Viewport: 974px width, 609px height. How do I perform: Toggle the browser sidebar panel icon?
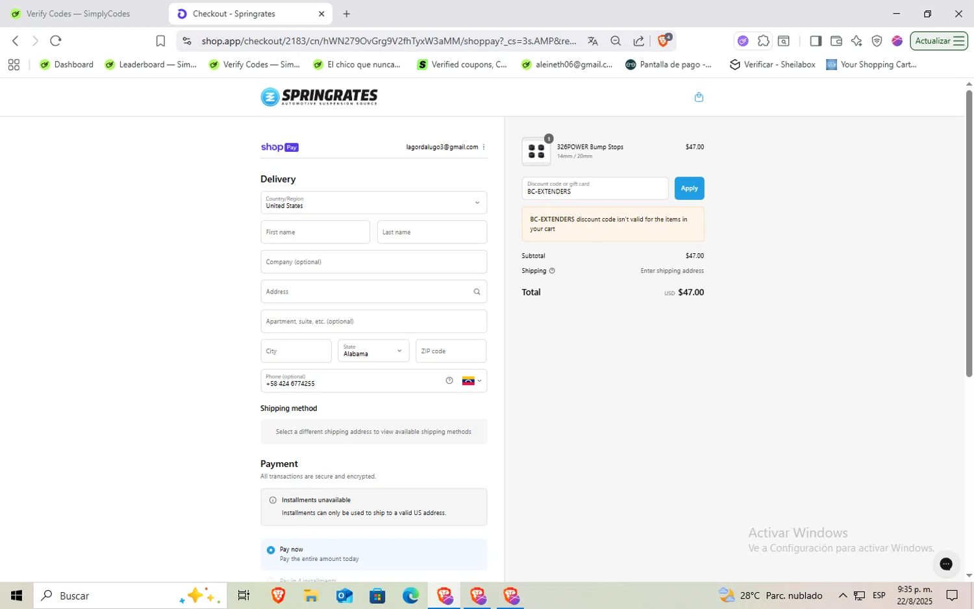816,41
